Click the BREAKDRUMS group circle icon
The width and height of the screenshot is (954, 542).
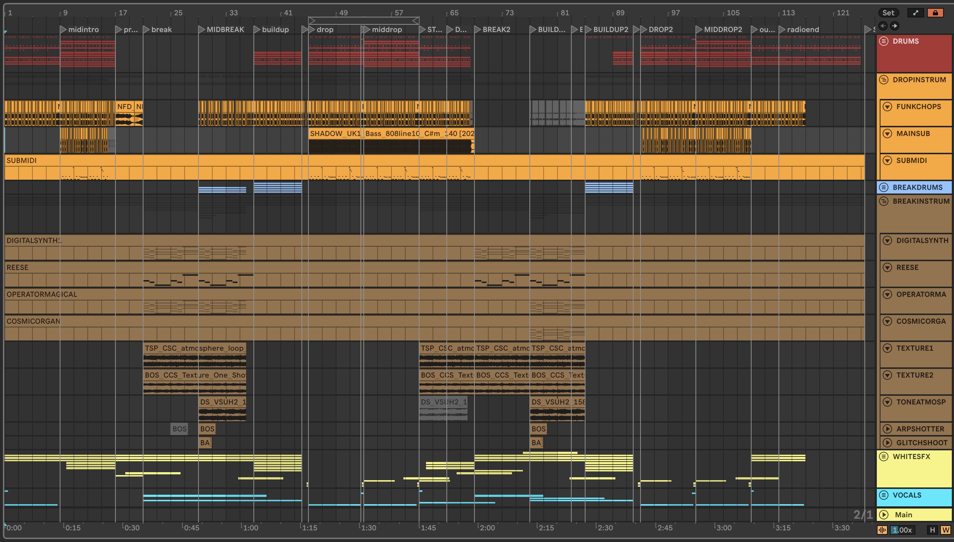884,187
